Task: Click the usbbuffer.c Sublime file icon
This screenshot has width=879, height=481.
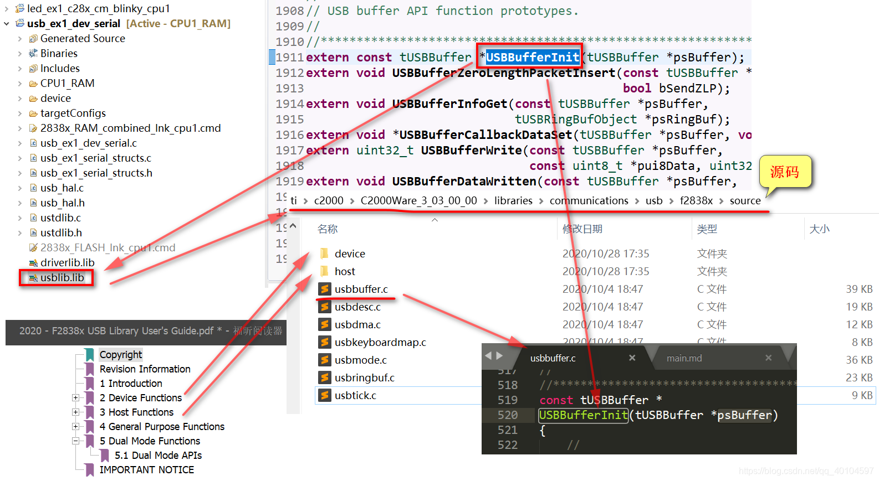Action: point(325,289)
